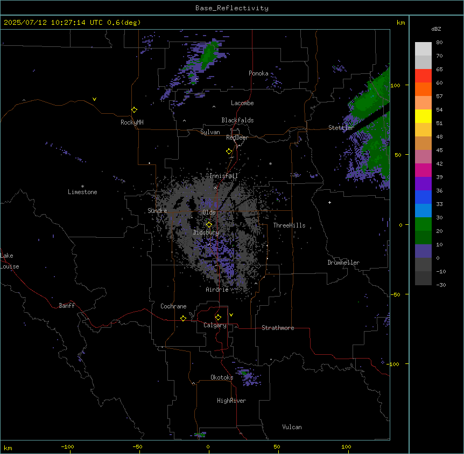Click the yellow diamond marker below Cochrane
Viewport: 464px width, 454px height.
point(183,318)
